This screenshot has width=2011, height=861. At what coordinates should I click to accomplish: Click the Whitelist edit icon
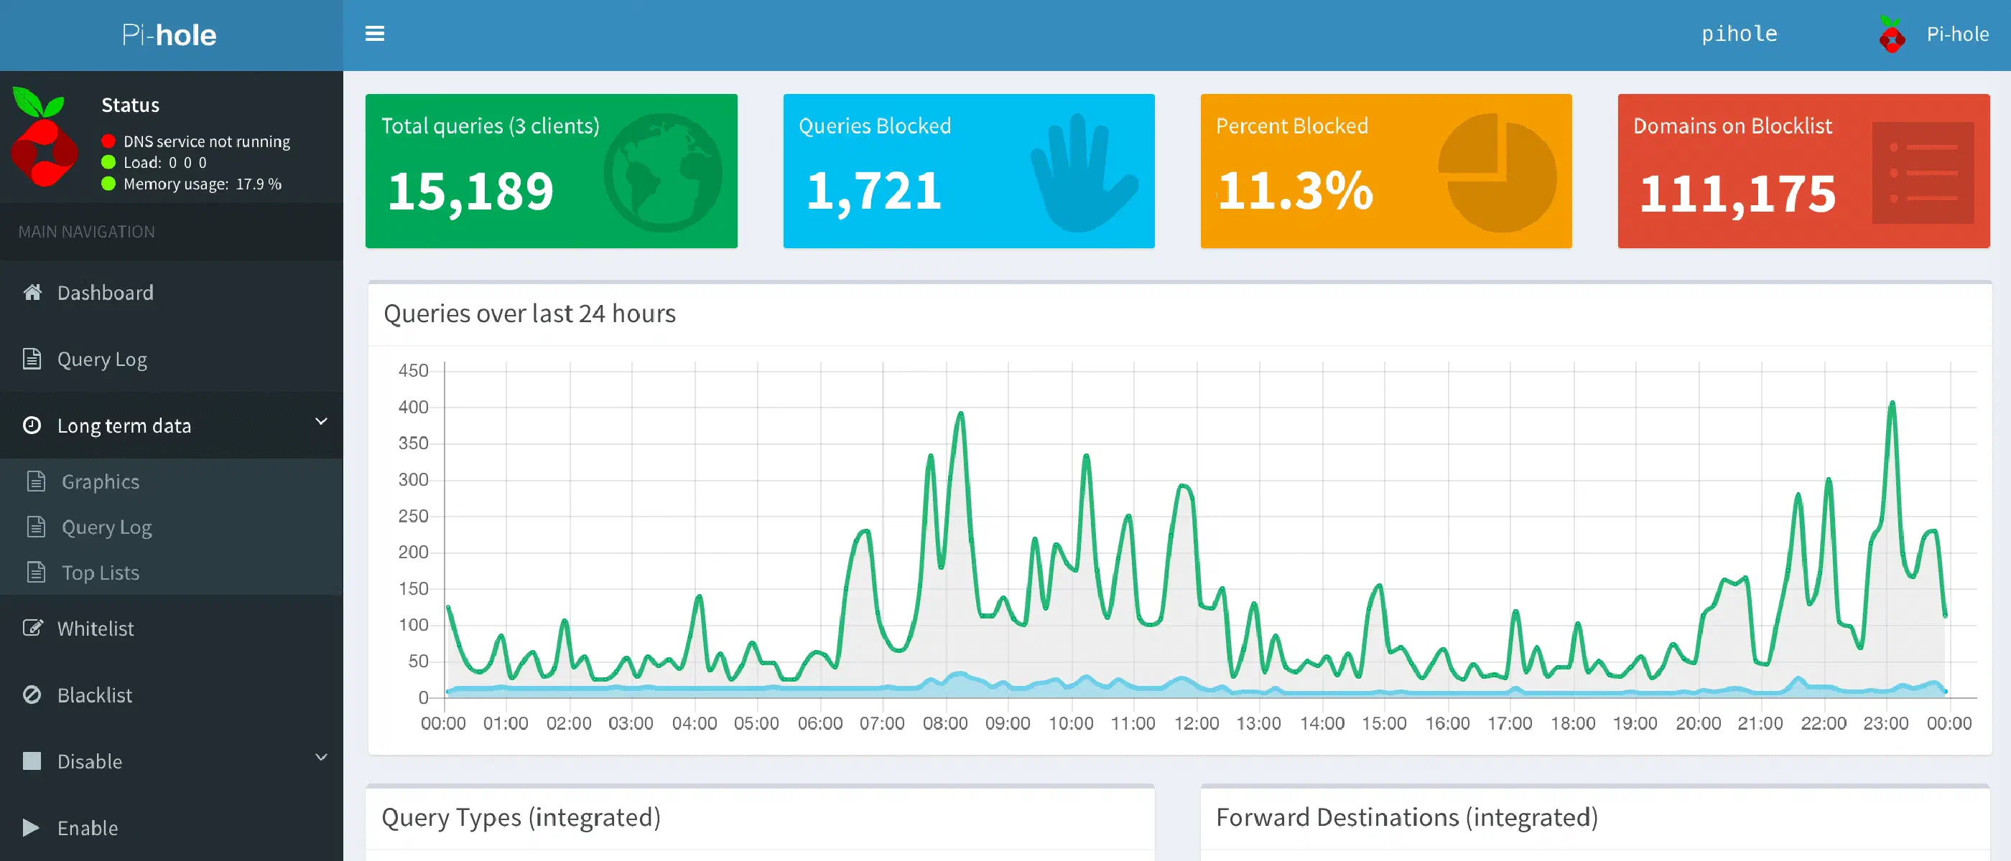[x=32, y=628]
